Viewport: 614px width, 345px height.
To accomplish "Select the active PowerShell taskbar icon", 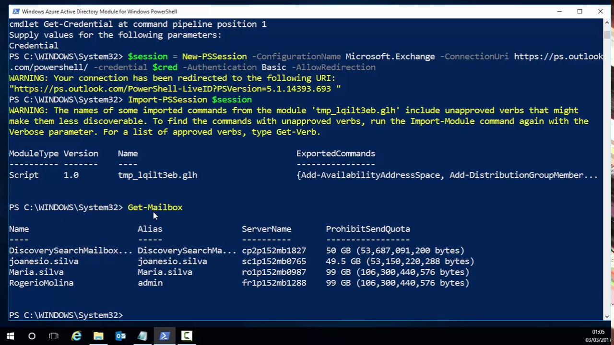I will 165,336.
